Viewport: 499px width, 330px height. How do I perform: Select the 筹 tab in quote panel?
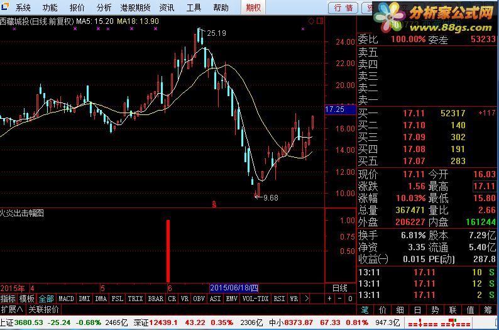(x=488, y=310)
